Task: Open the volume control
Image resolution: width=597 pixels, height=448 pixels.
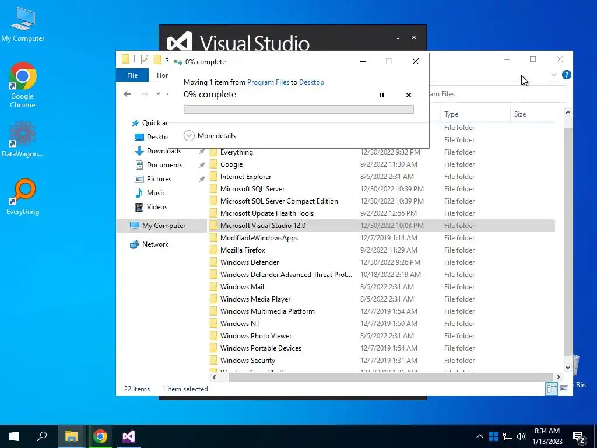Action: click(521, 436)
